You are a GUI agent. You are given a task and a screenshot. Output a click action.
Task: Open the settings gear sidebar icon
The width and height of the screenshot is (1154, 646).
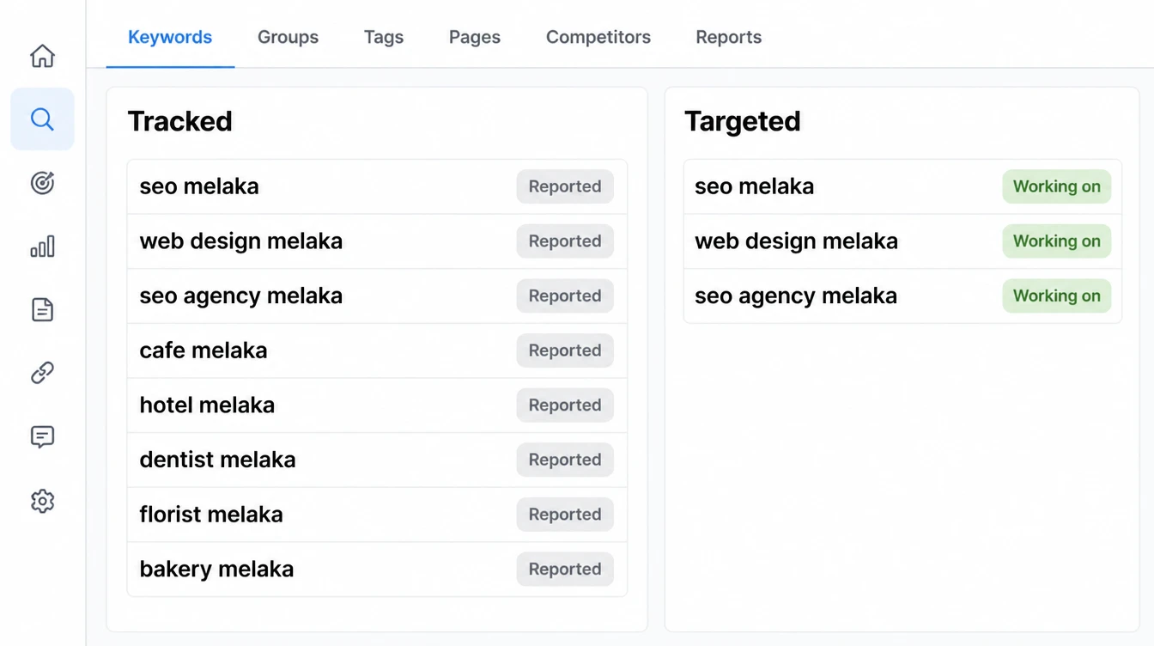tap(42, 501)
